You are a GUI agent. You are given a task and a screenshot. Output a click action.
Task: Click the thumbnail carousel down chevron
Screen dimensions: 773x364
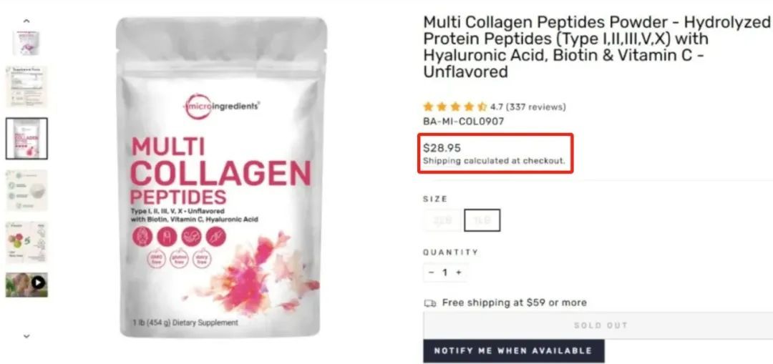point(26,336)
